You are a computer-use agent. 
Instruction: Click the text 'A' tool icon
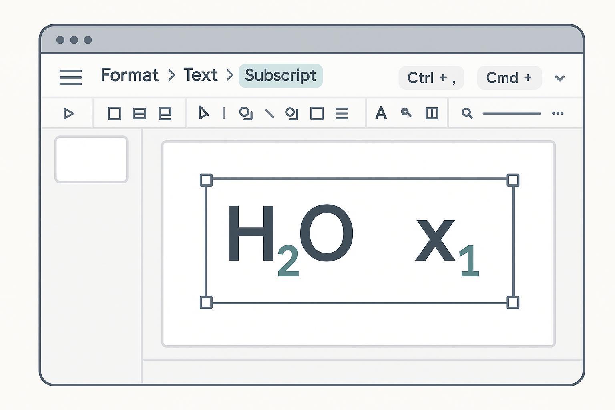tap(381, 113)
